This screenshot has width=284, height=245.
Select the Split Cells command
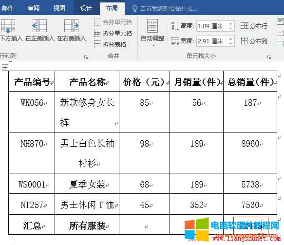[113, 34]
